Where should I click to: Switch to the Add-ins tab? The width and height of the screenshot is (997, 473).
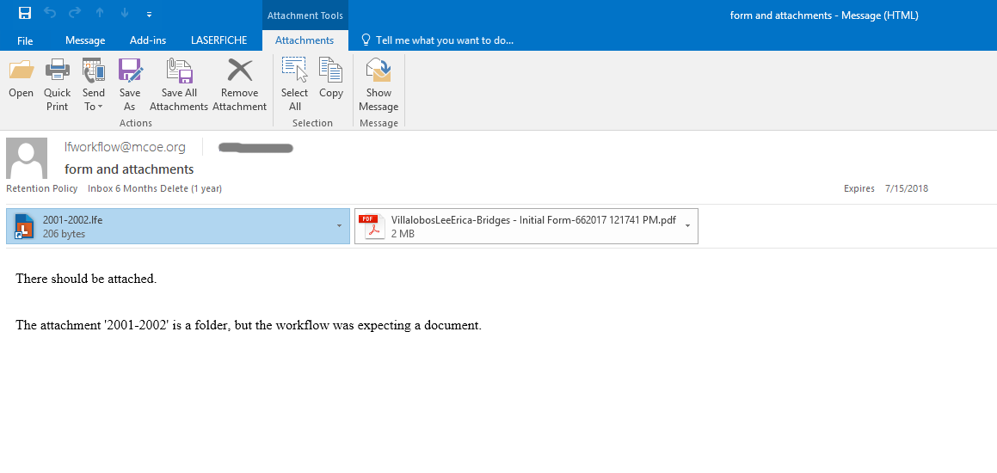[148, 40]
